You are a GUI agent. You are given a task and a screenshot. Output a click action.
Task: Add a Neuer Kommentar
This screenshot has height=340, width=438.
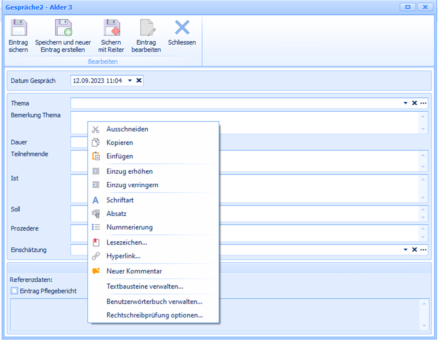[134, 271]
